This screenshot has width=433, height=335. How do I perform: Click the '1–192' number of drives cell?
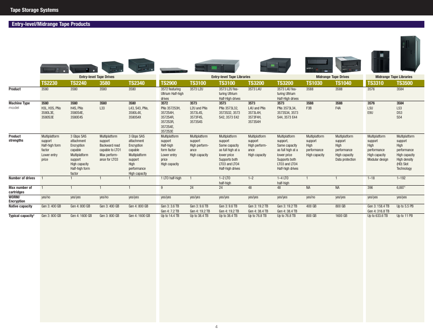click(401, 178)
